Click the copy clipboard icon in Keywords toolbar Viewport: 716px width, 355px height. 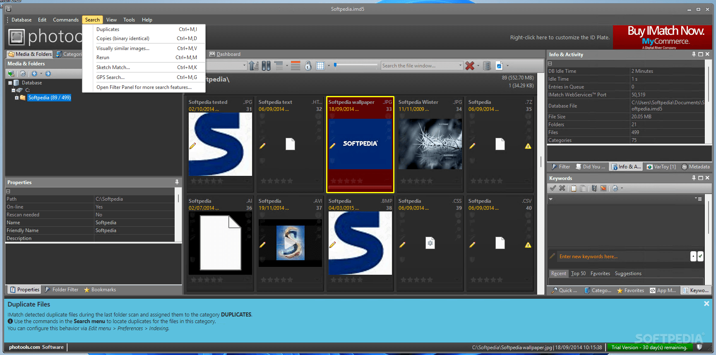574,188
